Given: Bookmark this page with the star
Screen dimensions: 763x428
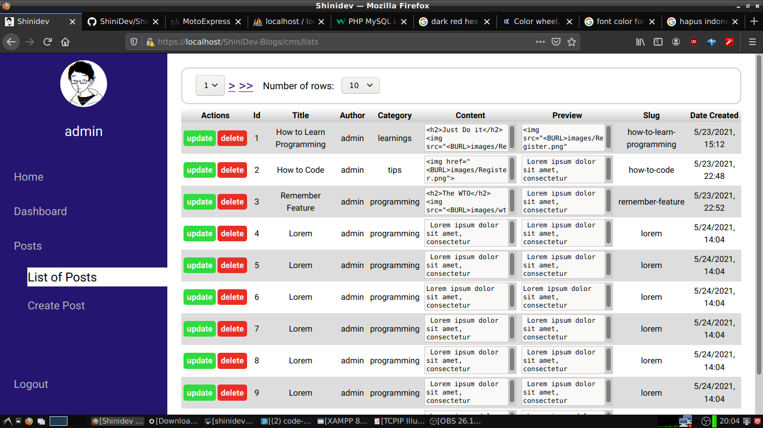Looking at the screenshot, I should pyautogui.click(x=572, y=42).
